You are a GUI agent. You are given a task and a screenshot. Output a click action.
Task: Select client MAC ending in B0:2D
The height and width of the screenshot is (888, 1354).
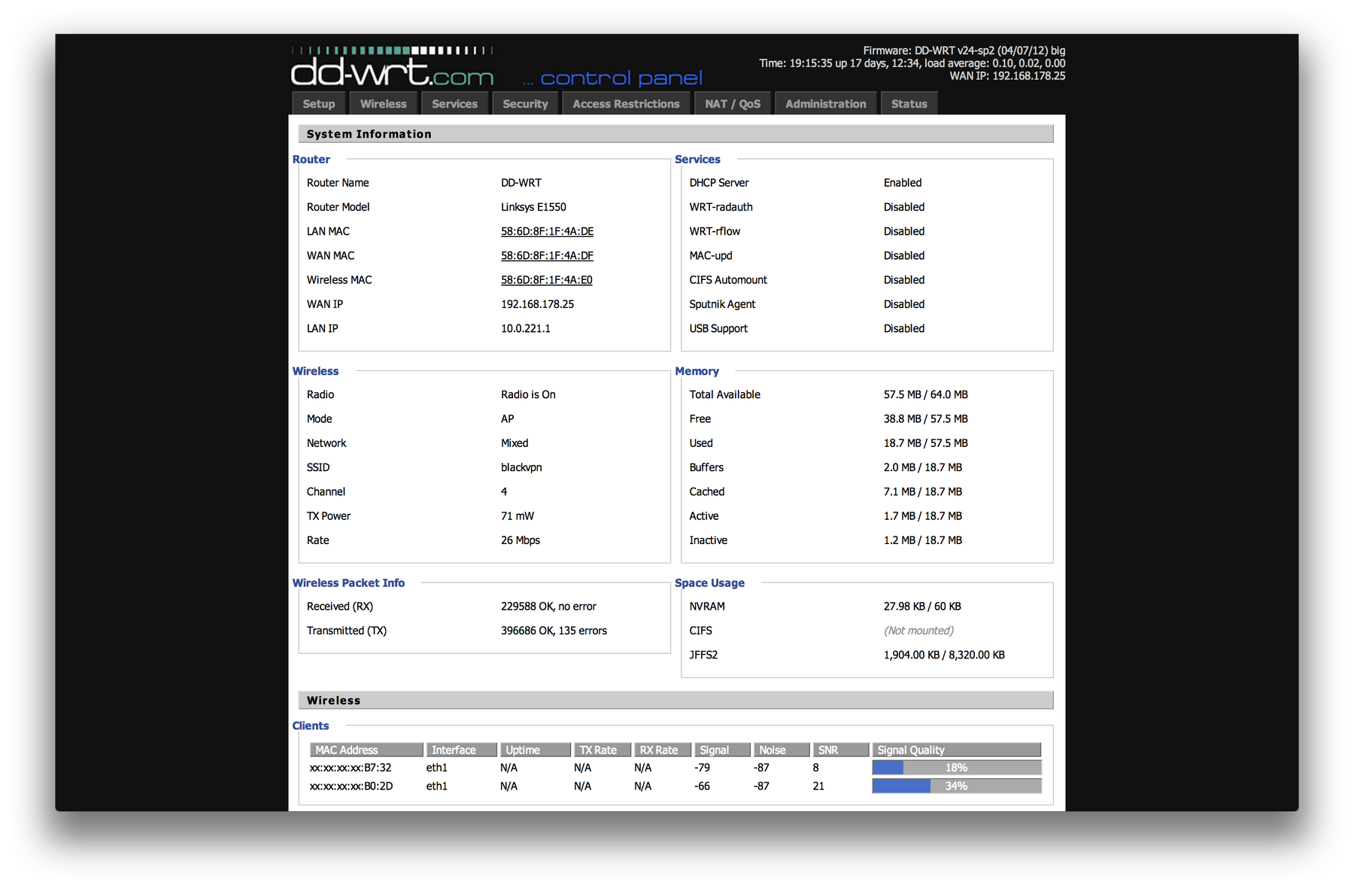[x=351, y=786]
